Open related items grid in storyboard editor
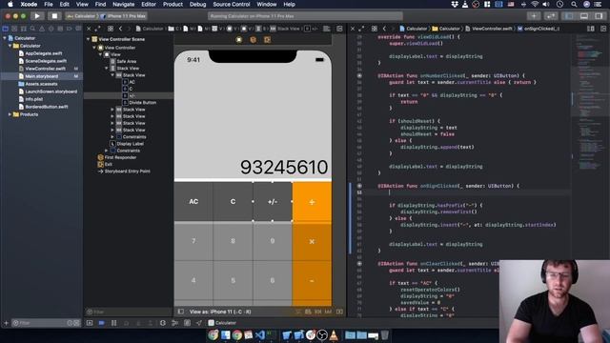This screenshot has width=610, height=343. click(111, 29)
